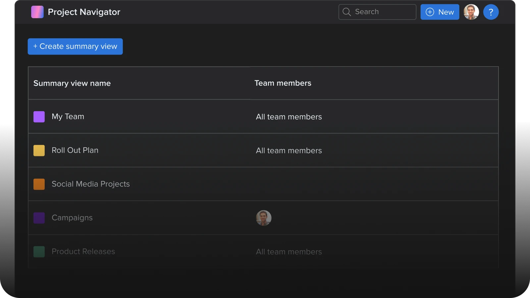Click the plus circle icon in New button

click(430, 12)
